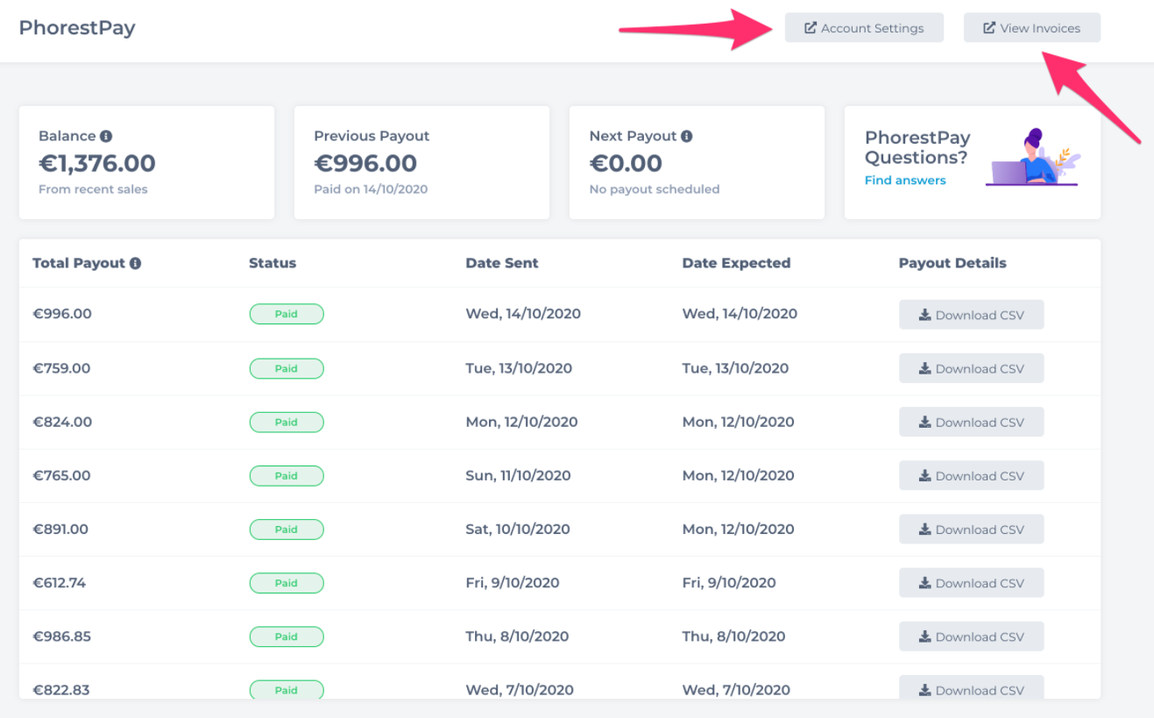Download CSV for the €822.83 payout
Viewport: 1154px width, 718px height.
[972, 687]
